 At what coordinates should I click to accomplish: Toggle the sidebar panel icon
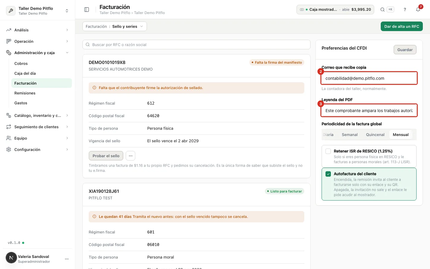pos(87,10)
